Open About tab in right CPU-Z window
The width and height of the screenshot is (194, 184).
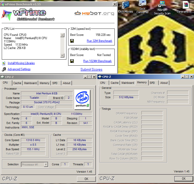click(x=164, y=83)
